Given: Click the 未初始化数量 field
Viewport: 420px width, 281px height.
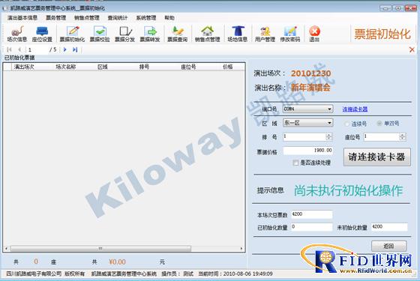Looking at the screenshot, I should [x=389, y=227].
